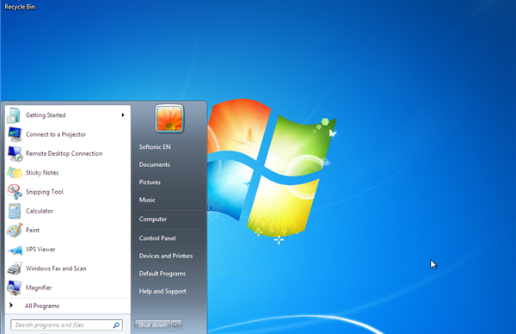Image resolution: width=516 pixels, height=334 pixels.
Task: Open the Calculator icon
Action: click(x=15, y=211)
